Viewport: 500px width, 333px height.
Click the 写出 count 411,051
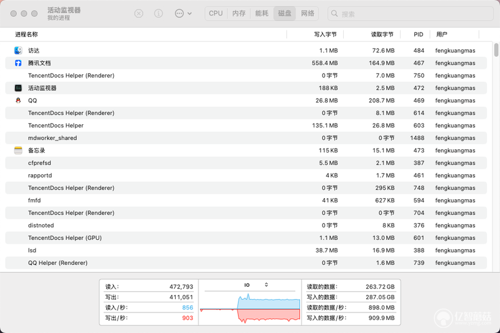tap(181, 297)
